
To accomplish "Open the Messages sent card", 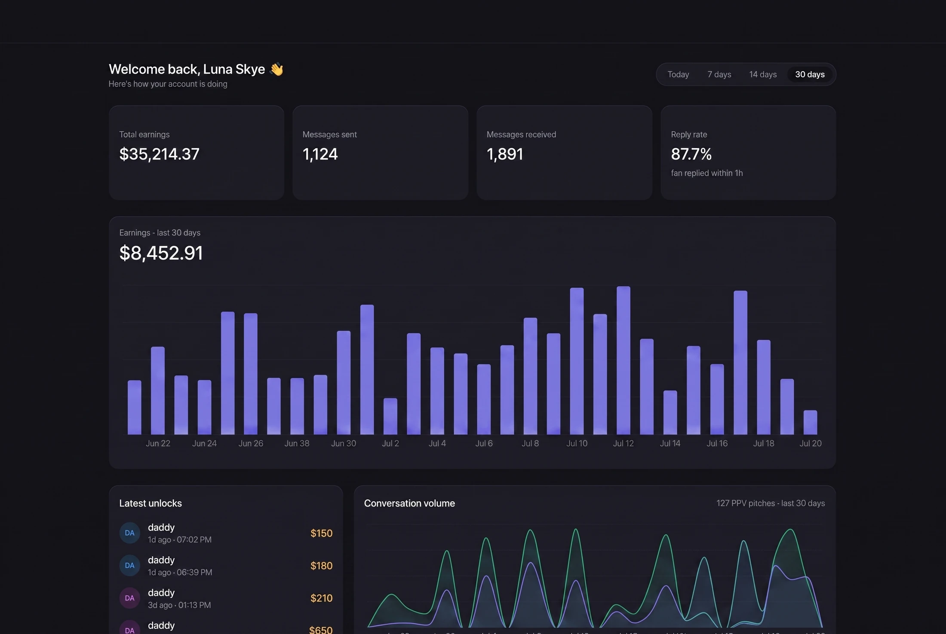I will pyautogui.click(x=381, y=153).
